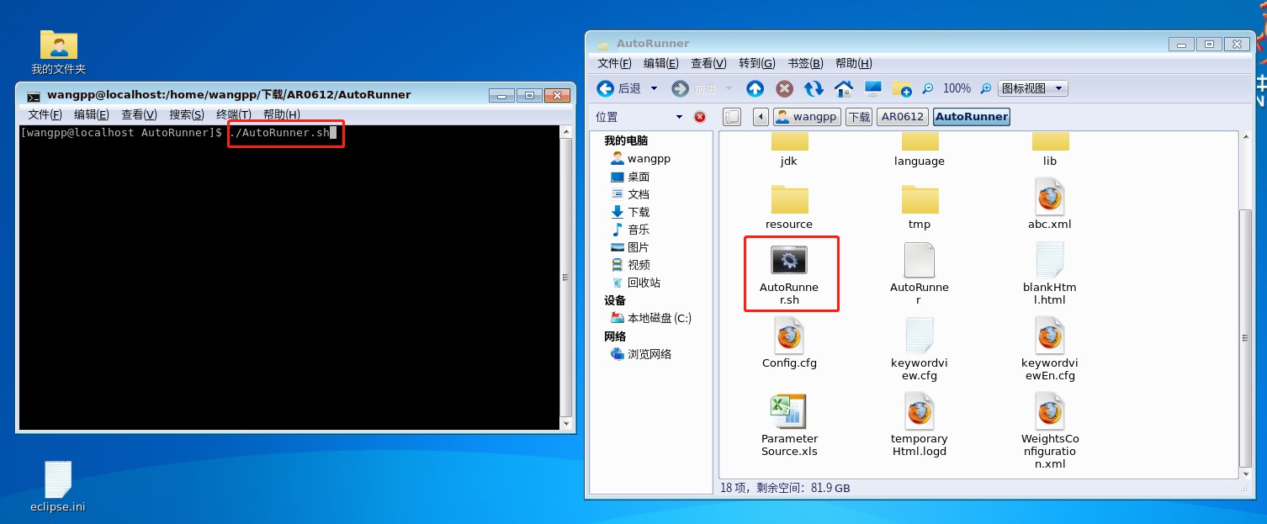Click the magnifier search icon
Screen dimensions: 1267x524
pyautogui.click(x=927, y=88)
